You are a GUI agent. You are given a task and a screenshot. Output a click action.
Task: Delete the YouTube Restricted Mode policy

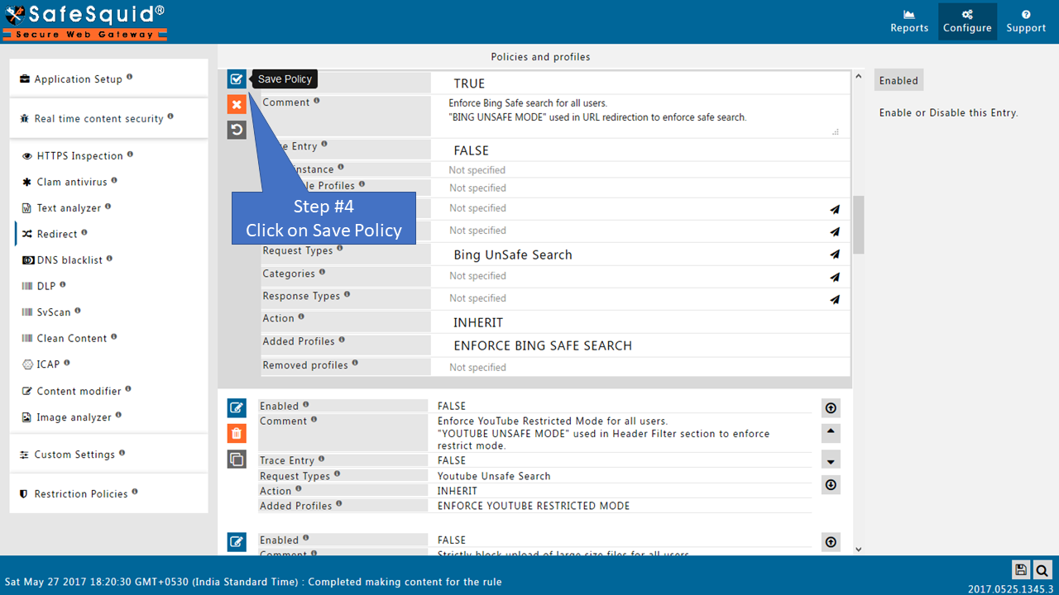click(x=237, y=433)
